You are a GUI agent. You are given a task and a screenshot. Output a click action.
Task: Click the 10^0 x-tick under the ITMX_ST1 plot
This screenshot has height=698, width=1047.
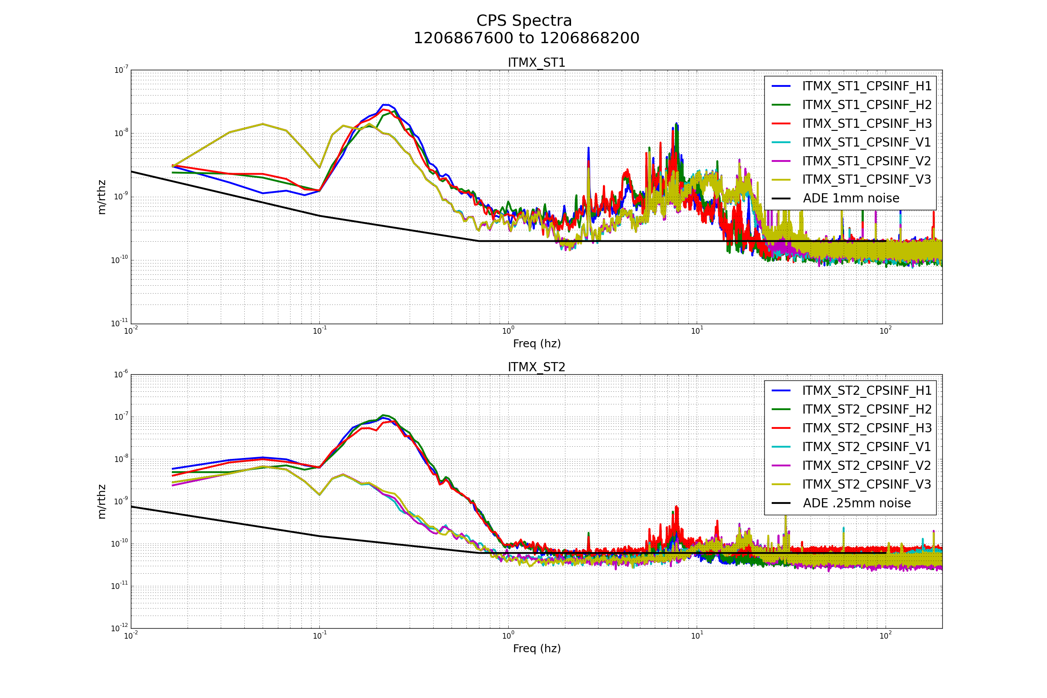(x=508, y=331)
